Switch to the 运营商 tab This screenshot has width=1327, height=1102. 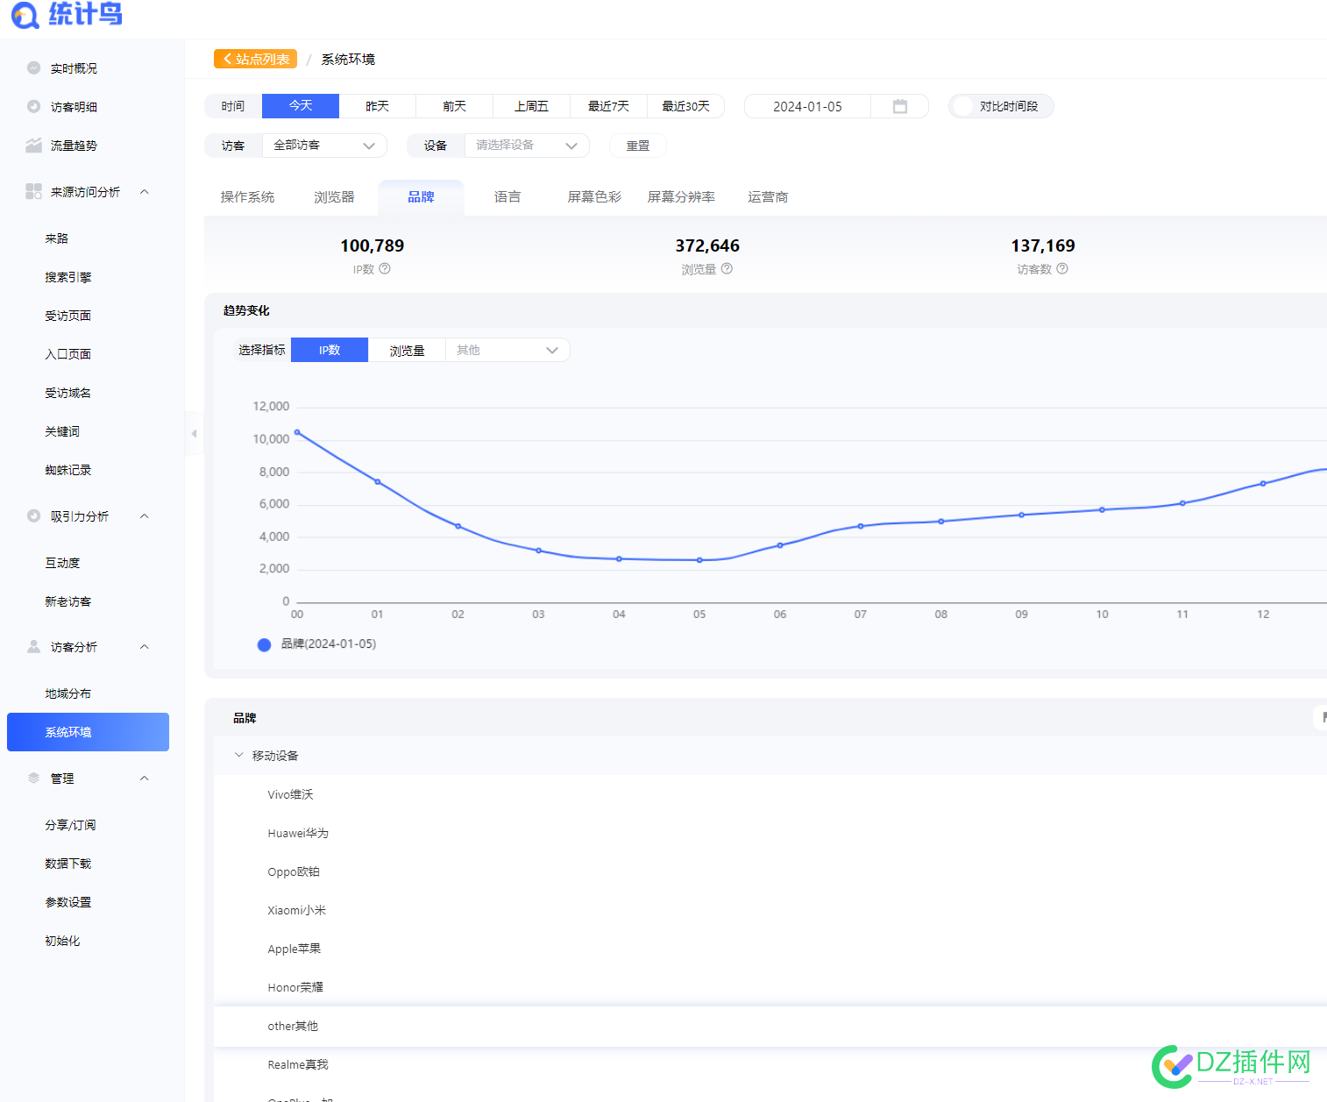point(768,197)
